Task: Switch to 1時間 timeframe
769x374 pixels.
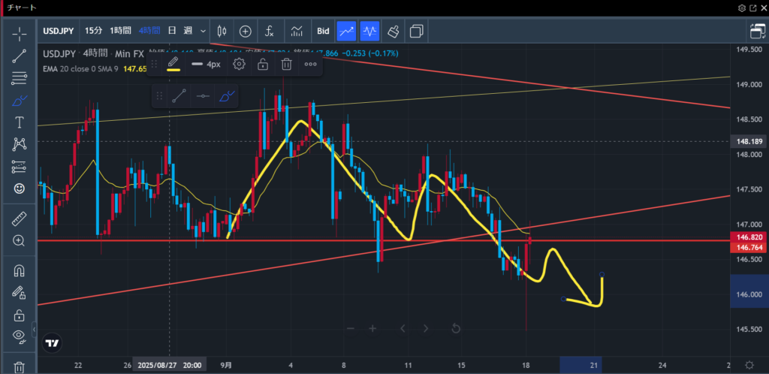Action: (120, 30)
